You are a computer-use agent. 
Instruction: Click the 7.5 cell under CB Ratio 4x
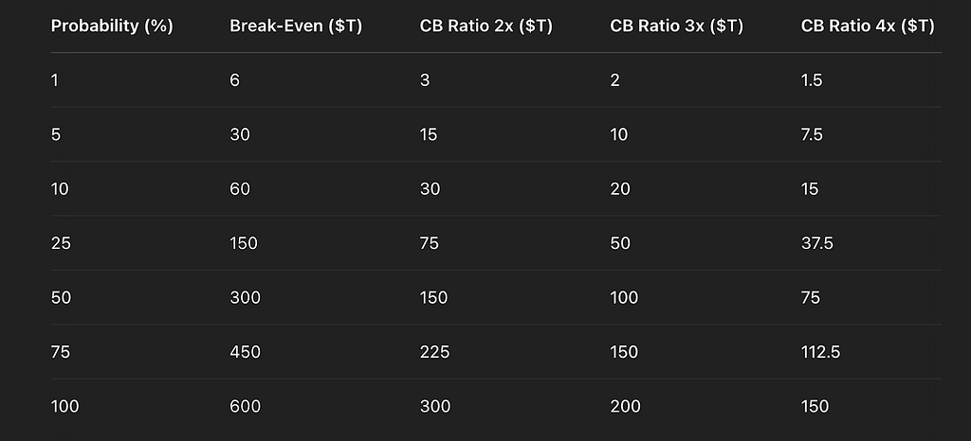[812, 134]
